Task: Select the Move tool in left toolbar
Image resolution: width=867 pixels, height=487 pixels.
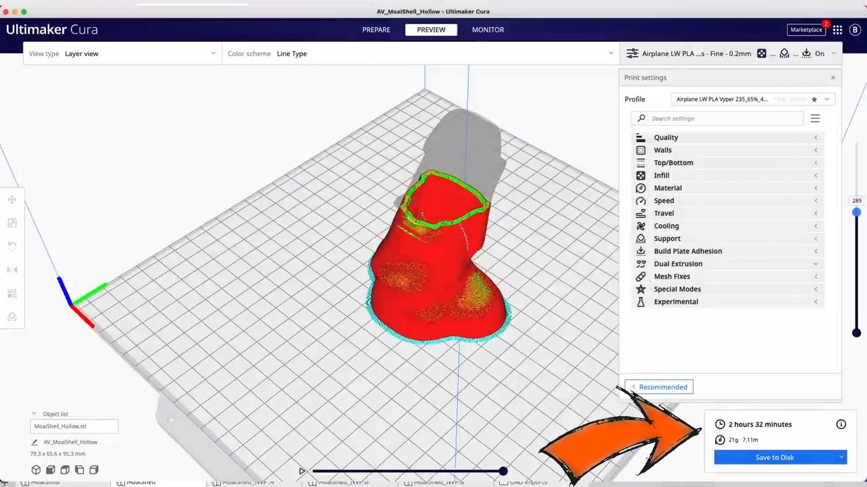Action: click(x=12, y=200)
